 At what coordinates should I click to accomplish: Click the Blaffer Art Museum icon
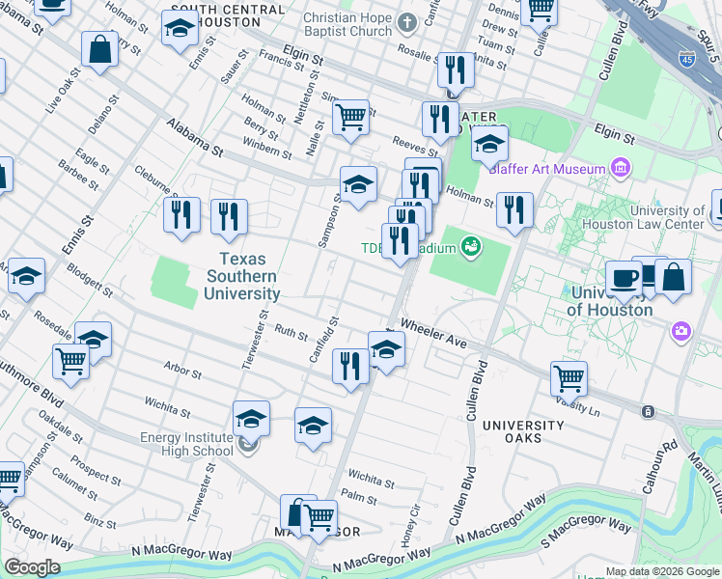(x=621, y=168)
